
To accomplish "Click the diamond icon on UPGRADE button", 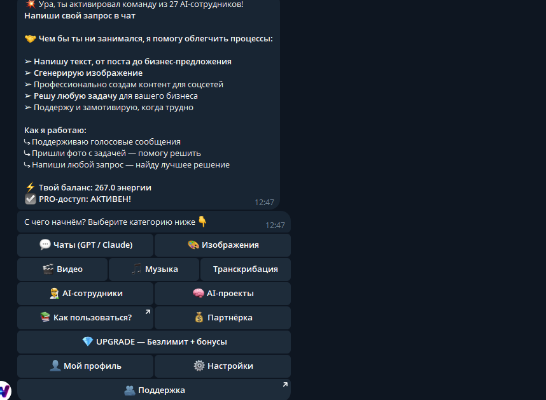I will coord(88,341).
